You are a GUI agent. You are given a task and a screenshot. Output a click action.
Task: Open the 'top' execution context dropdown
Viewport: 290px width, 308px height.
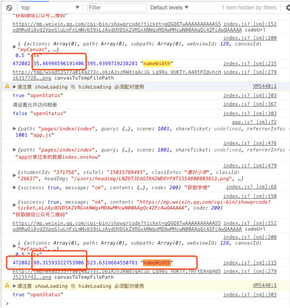[x=50, y=8]
